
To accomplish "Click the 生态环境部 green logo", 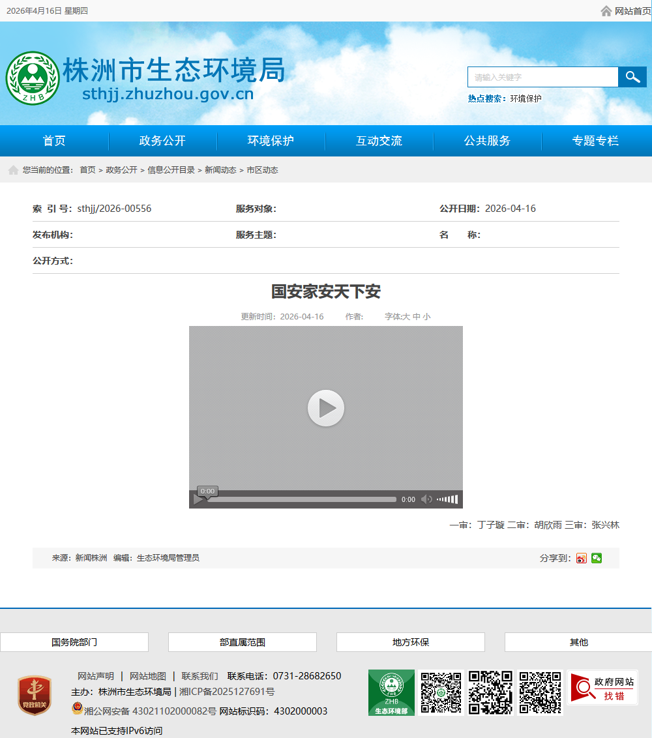I will pos(391,692).
